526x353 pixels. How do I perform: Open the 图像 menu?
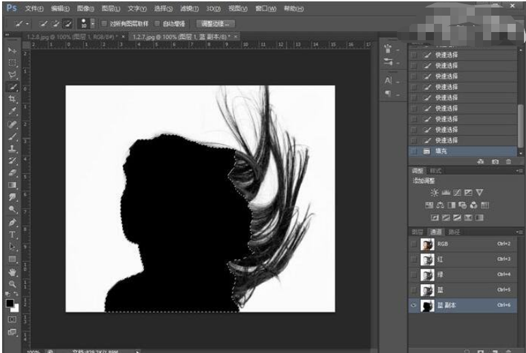85,8
